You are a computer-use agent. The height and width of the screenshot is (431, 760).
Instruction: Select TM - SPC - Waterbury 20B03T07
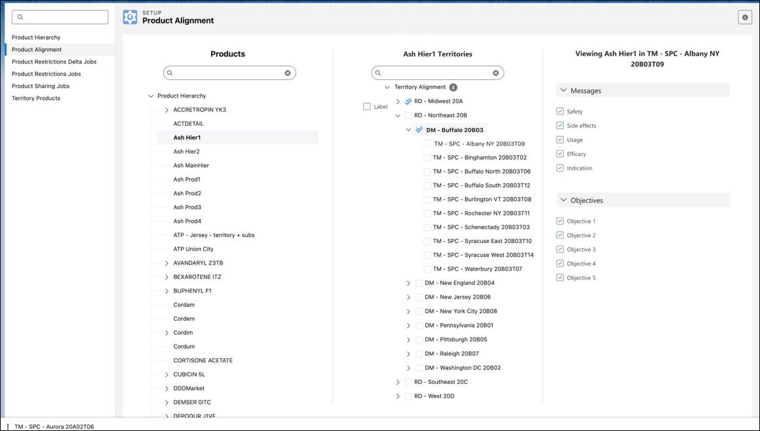pos(477,269)
